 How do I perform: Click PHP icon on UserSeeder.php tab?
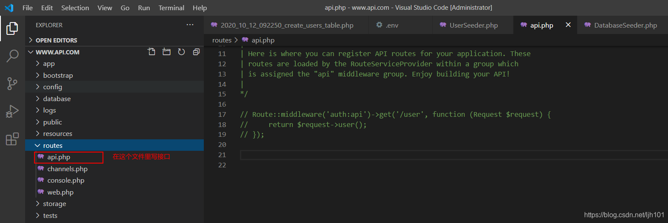[x=443, y=25]
